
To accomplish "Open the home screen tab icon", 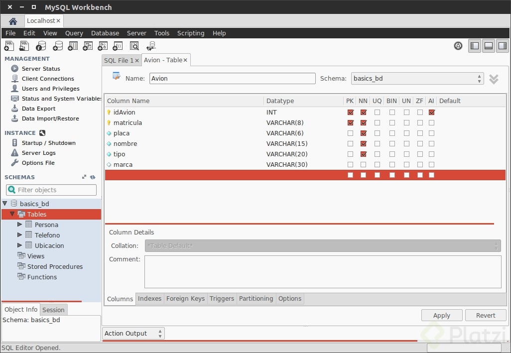I will (x=13, y=21).
